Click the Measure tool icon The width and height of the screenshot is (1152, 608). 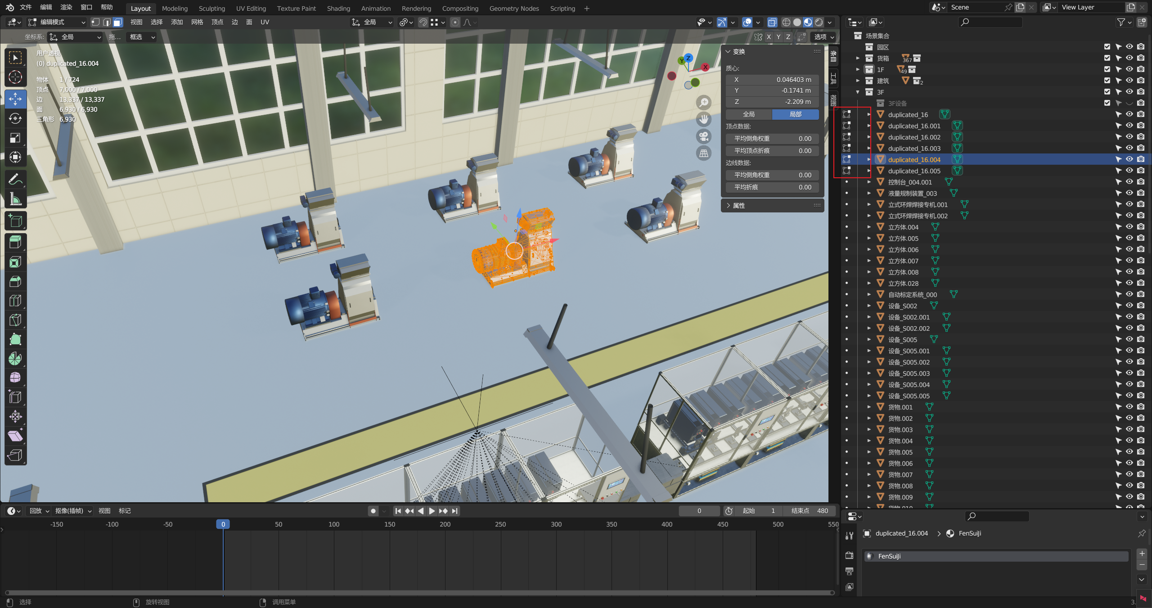pyautogui.click(x=15, y=199)
